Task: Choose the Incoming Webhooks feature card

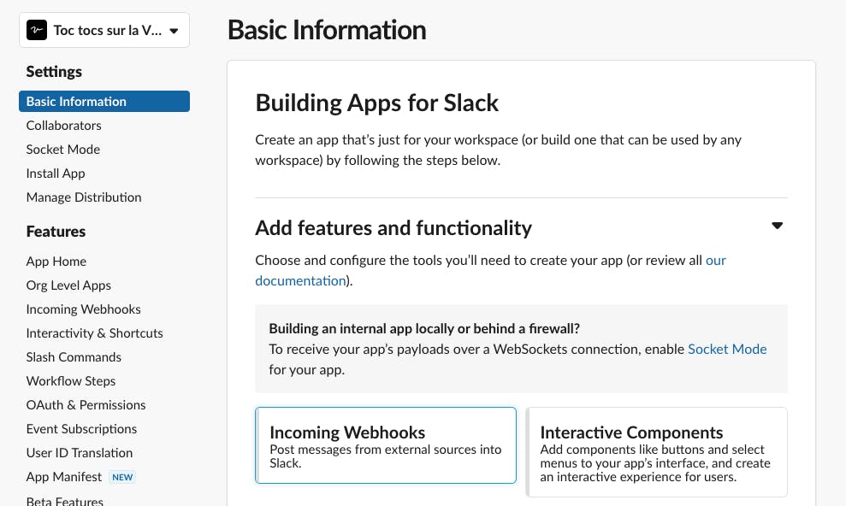Action: point(386,445)
